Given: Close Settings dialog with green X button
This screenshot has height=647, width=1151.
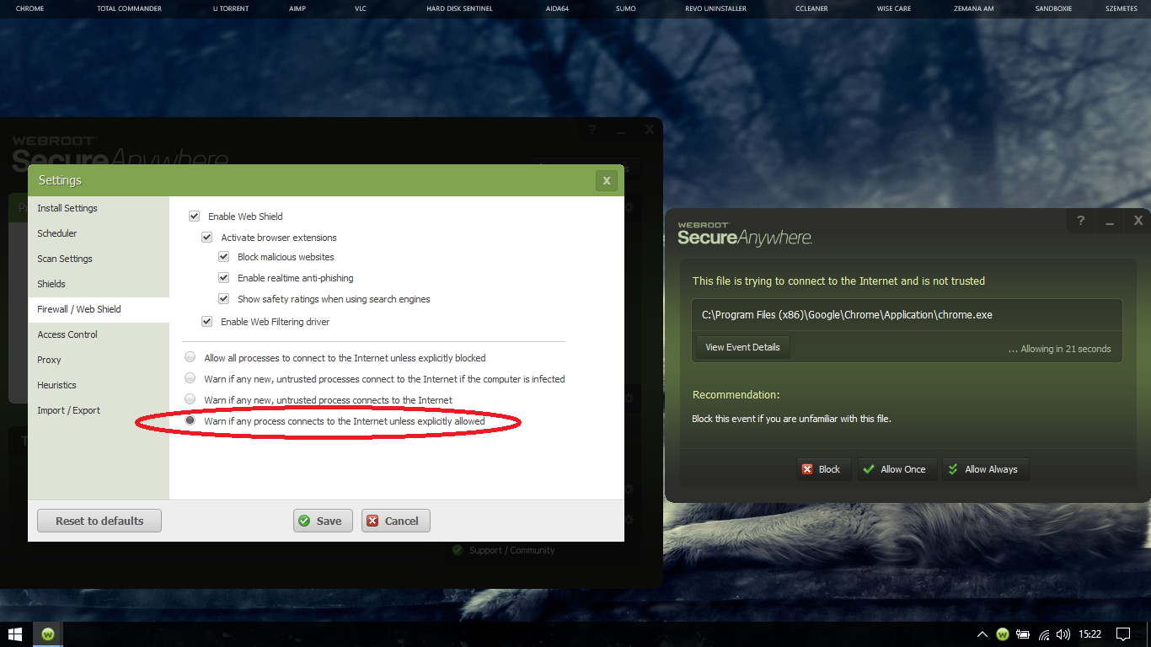Looking at the screenshot, I should point(606,180).
